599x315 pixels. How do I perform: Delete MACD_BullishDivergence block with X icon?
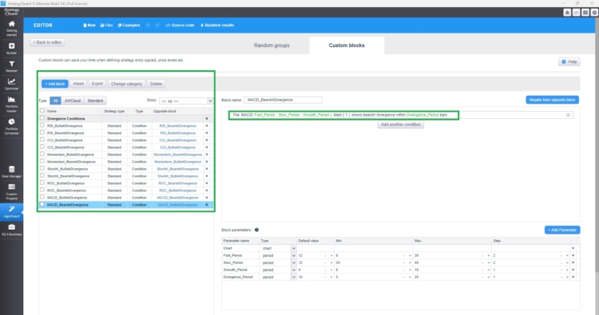(x=207, y=198)
